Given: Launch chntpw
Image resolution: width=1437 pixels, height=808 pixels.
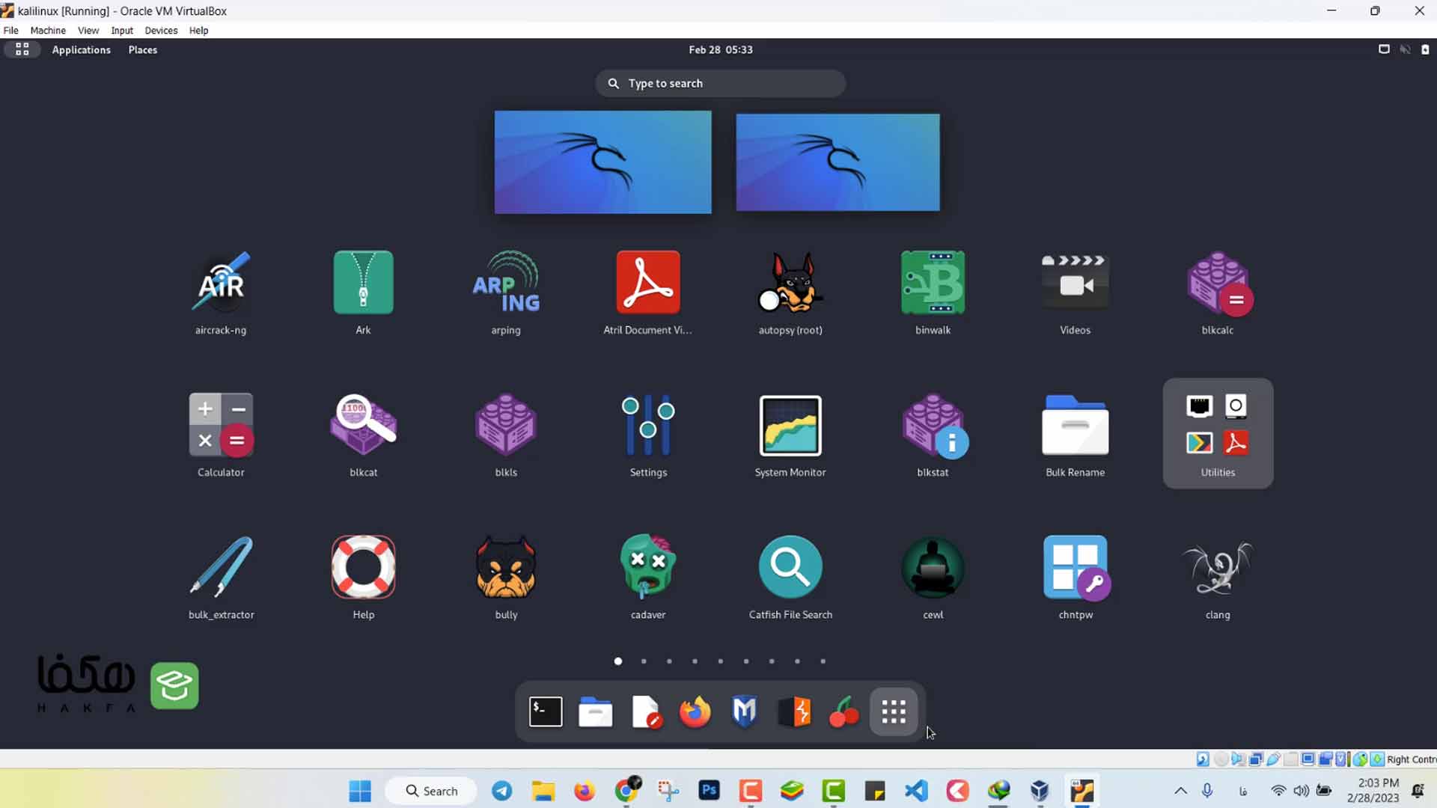Looking at the screenshot, I should coord(1076,578).
